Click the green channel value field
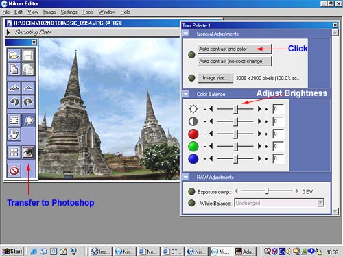343x257 pixels. pos(279,147)
